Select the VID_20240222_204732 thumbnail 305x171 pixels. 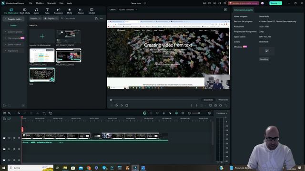69,36
